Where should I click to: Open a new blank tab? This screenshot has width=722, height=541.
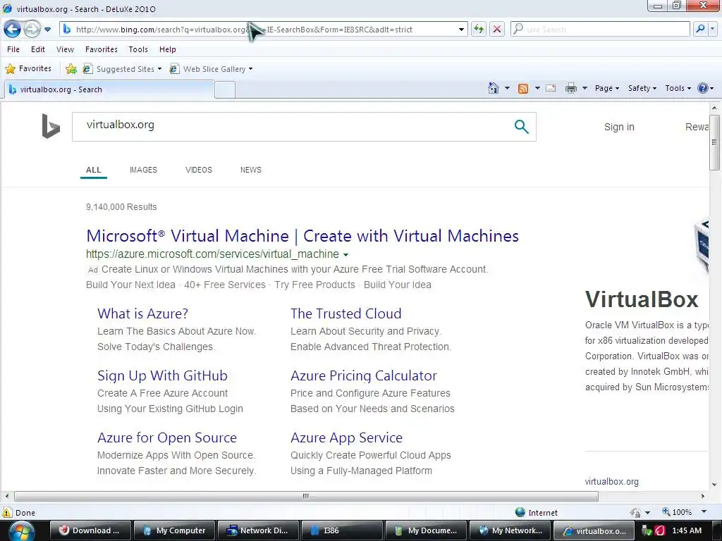(x=225, y=89)
